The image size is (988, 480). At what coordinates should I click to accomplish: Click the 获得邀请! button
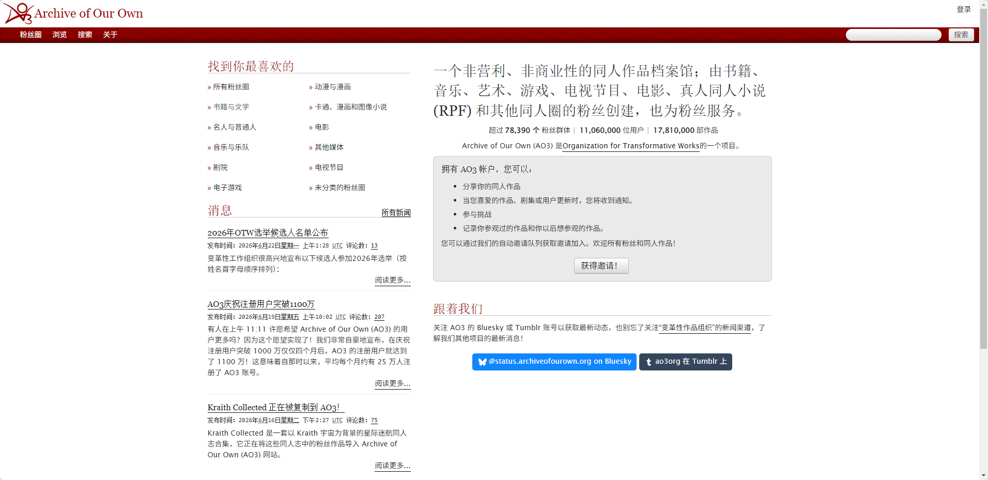point(601,266)
